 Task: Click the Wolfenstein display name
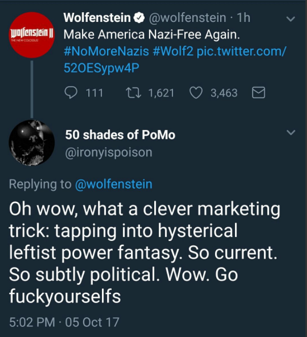[x=97, y=18]
